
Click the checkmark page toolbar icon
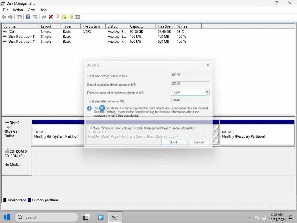coord(57,17)
